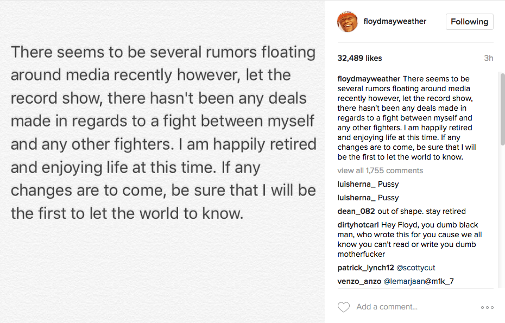Image resolution: width=505 pixels, height=323 pixels.
Task: Click the @scottycut mention
Action: click(415, 268)
